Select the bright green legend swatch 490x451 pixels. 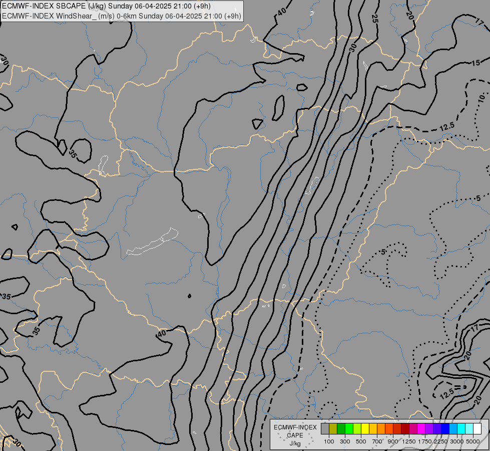click(349, 428)
